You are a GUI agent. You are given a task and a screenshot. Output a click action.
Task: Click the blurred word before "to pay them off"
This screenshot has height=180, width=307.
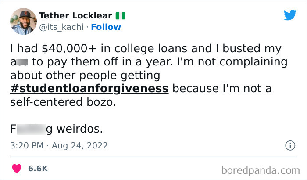[23, 61]
